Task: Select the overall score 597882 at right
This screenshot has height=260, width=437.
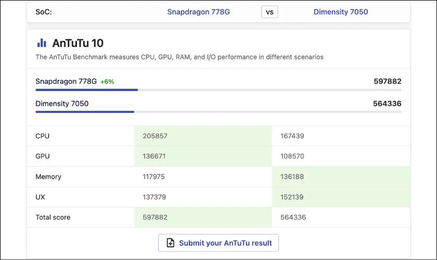Action: pos(387,81)
